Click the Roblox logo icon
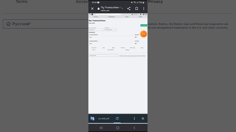This screenshot has width=236, height=132. [92, 14]
